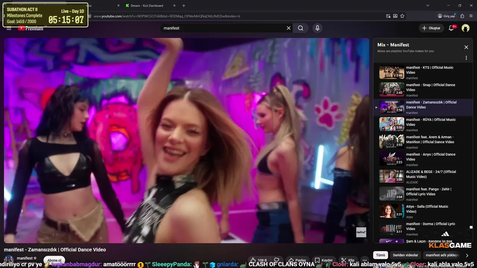Run search with the magnifier button
The image size is (477, 268).
click(300, 28)
